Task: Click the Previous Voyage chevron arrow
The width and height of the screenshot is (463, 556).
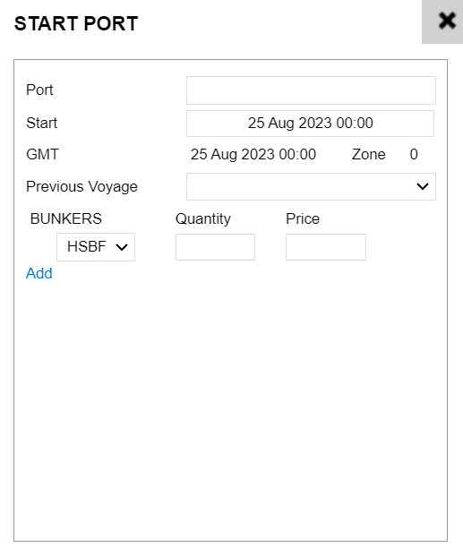Action: 422,186
